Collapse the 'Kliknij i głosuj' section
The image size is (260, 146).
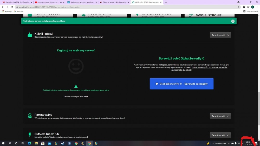coord(220,35)
